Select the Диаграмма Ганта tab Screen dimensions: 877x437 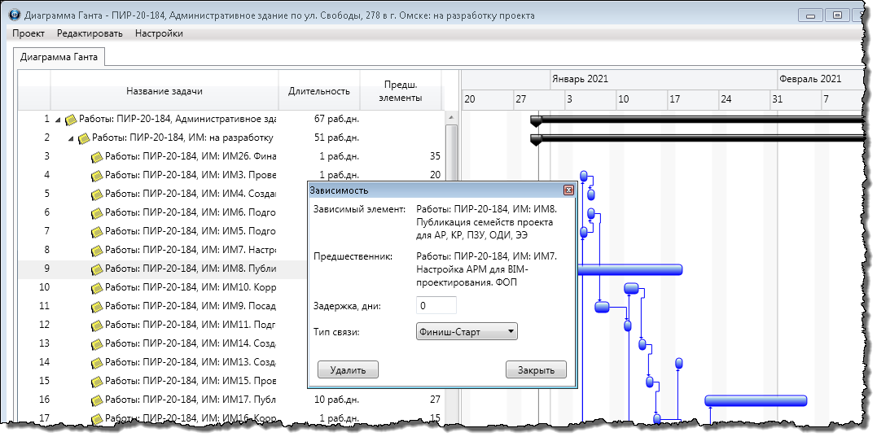[x=59, y=57]
